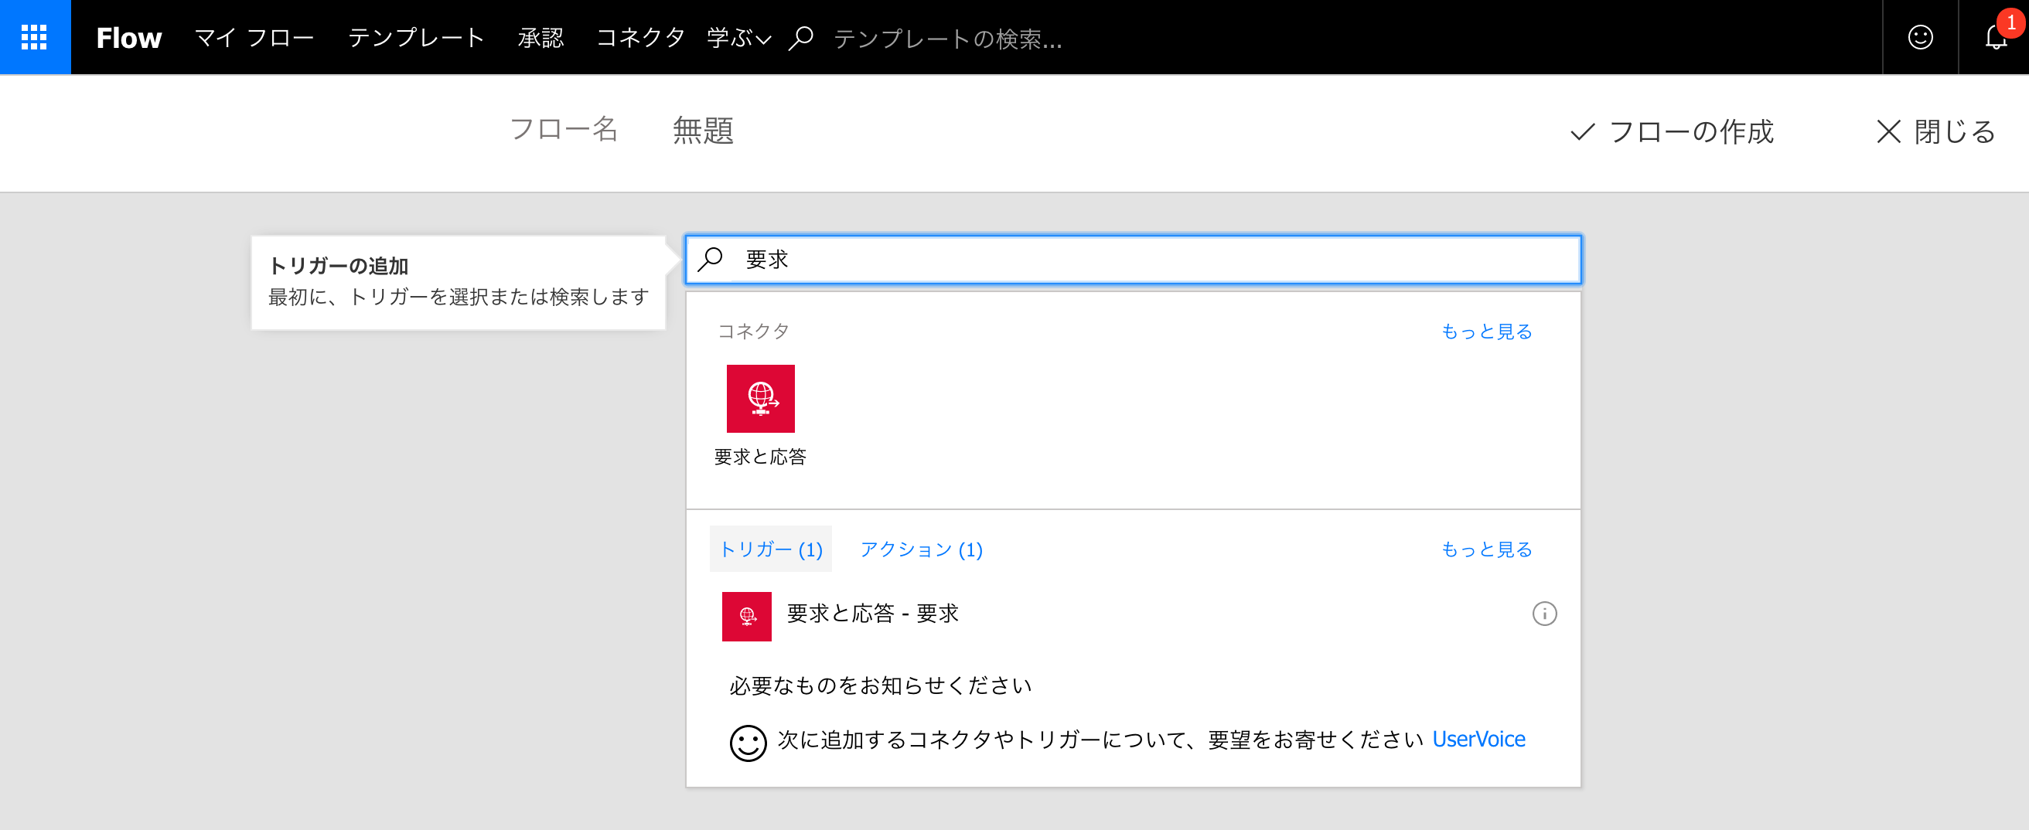
Task: Open コネクタ in top navigation
Action: 640,38
